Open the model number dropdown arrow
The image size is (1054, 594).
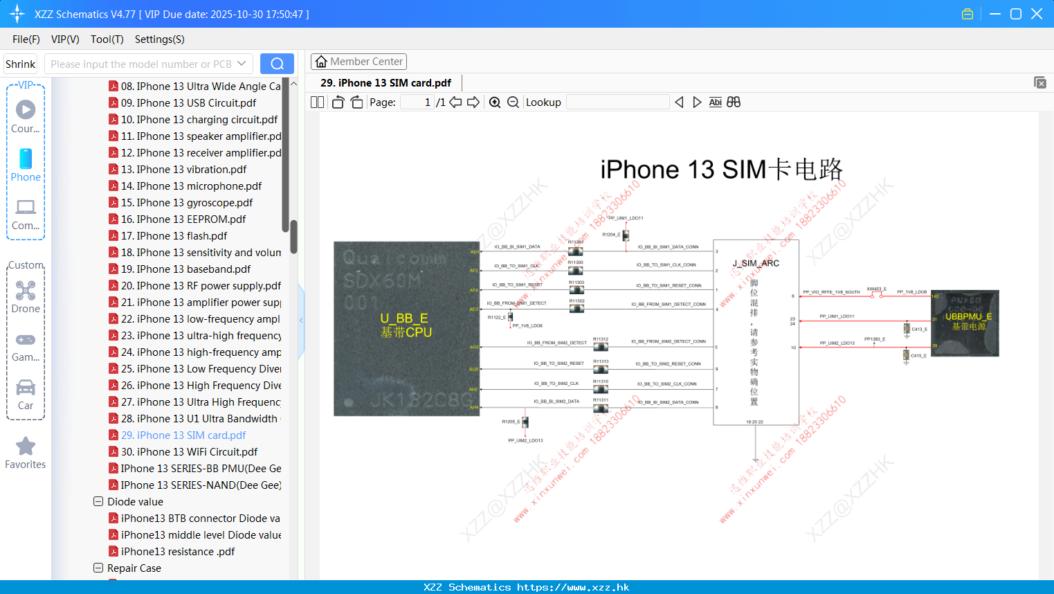pyautogui.click(x=242, y=64)
